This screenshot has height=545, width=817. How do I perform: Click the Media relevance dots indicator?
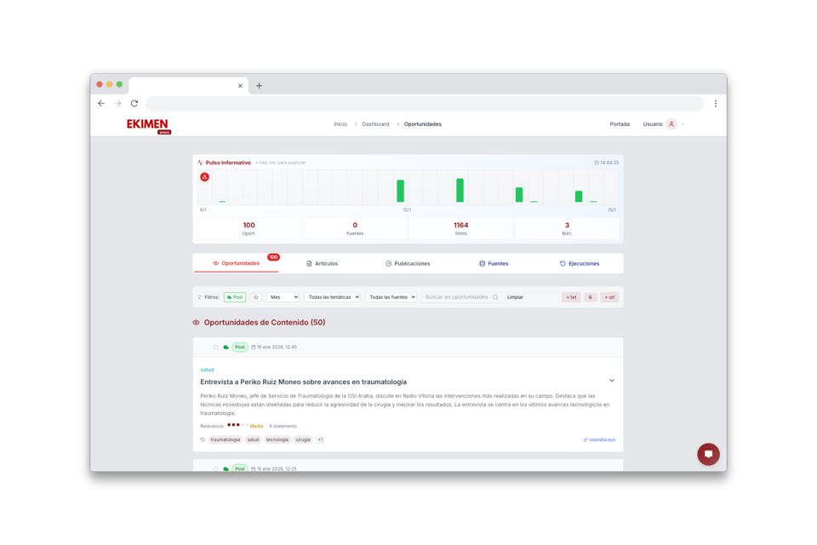[x=231, y=425]
